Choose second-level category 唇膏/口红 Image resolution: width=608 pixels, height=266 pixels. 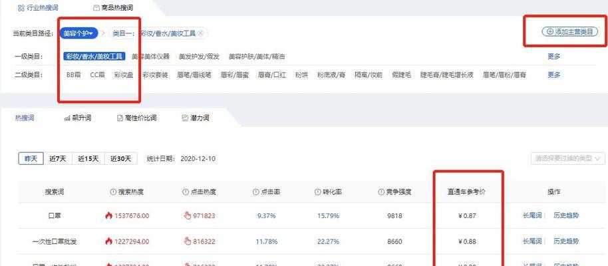pyautogui.click(x=272, y=75)
